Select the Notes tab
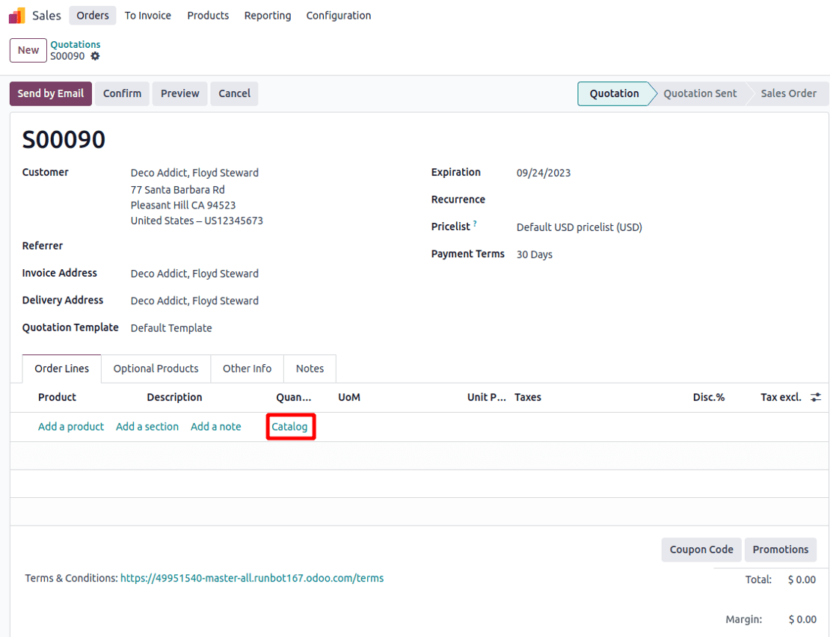 (x=310, y=369)
